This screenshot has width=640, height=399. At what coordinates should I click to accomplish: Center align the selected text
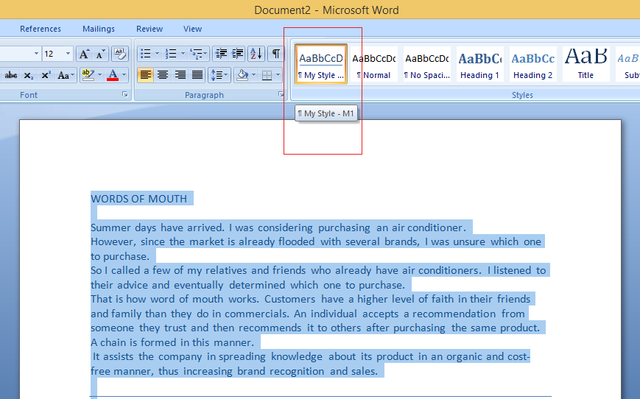[163, 75]
